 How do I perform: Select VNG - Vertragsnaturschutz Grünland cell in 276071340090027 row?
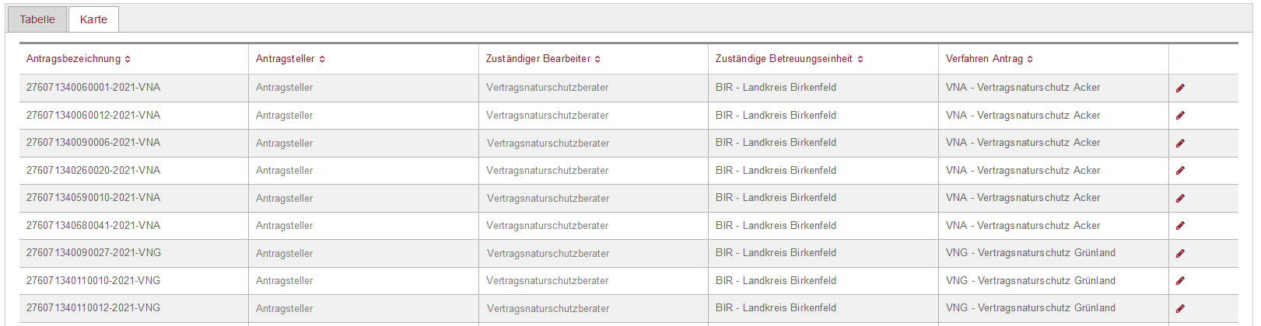[x=1030, y=253]
